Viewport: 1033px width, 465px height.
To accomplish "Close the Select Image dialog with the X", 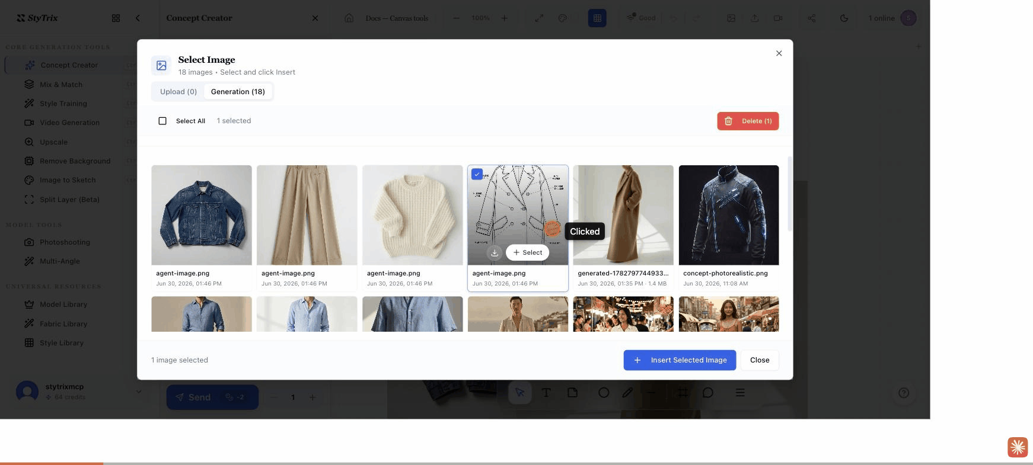I will click(x=779, y=53).
